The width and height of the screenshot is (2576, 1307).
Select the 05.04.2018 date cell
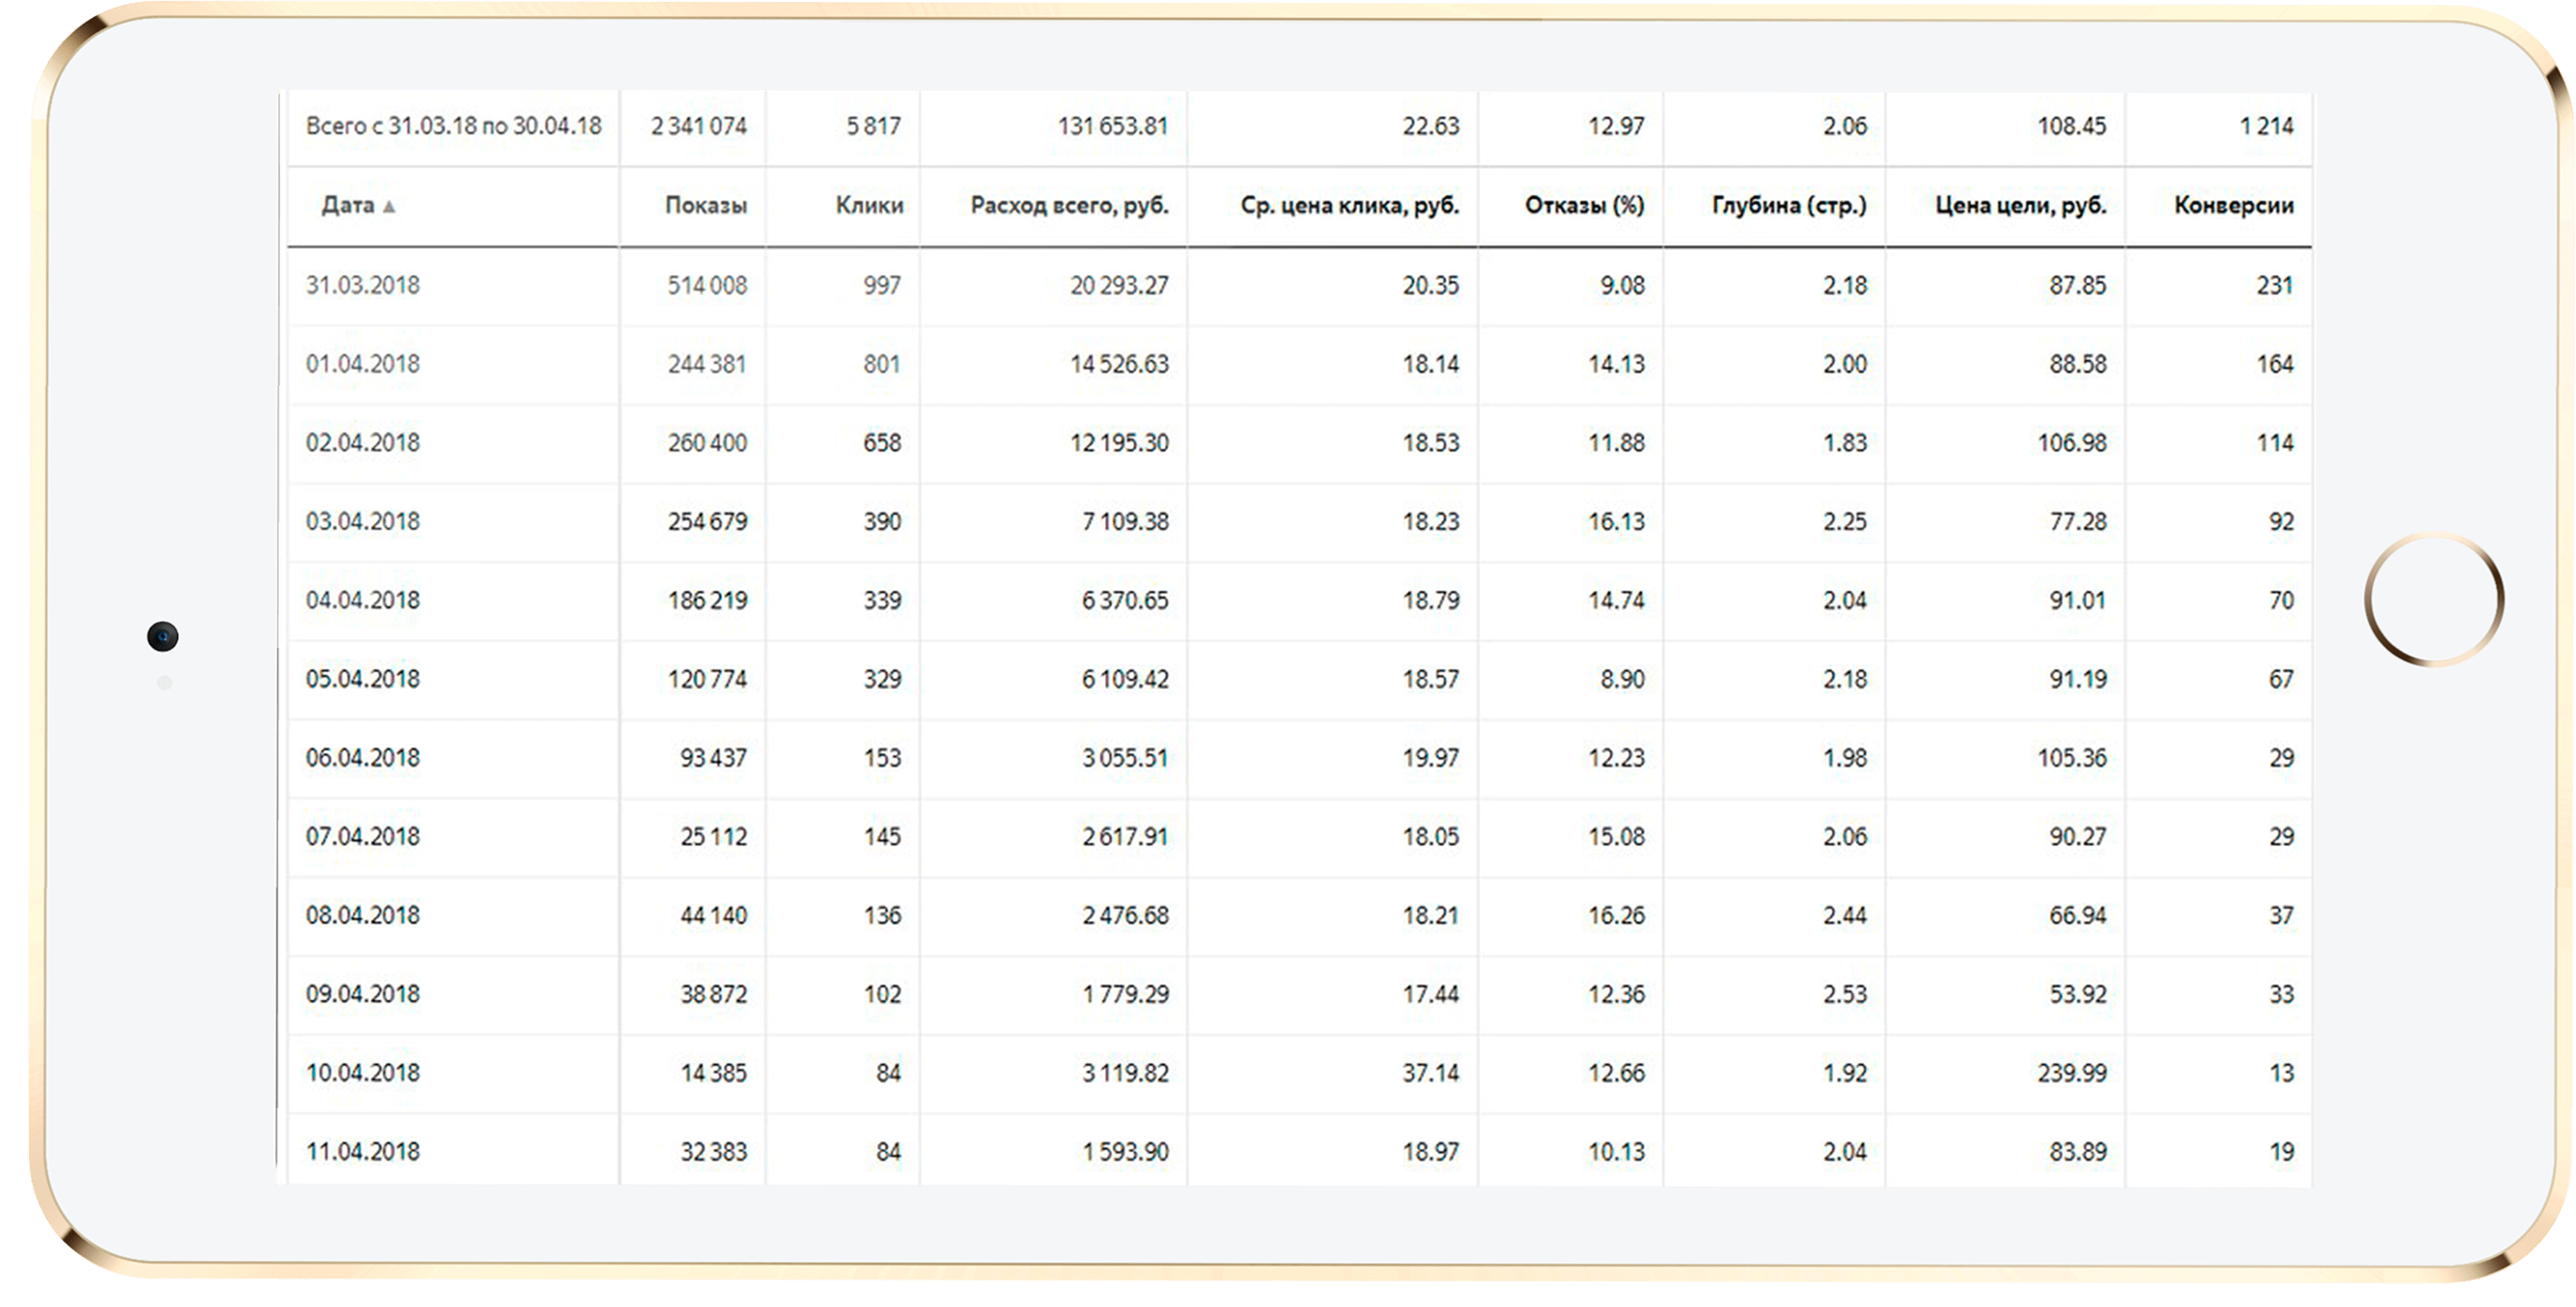point(363,679)
